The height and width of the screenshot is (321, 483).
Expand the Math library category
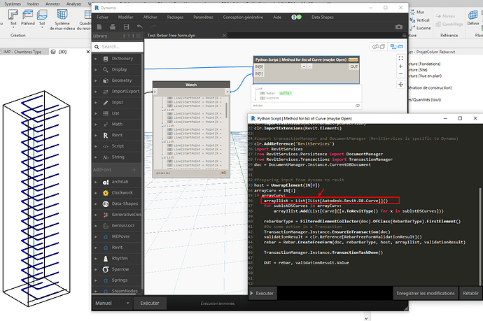pos(96,124)
